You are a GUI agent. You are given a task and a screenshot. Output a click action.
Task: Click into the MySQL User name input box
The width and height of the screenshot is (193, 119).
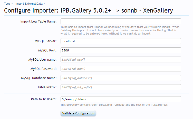point(121,60)
